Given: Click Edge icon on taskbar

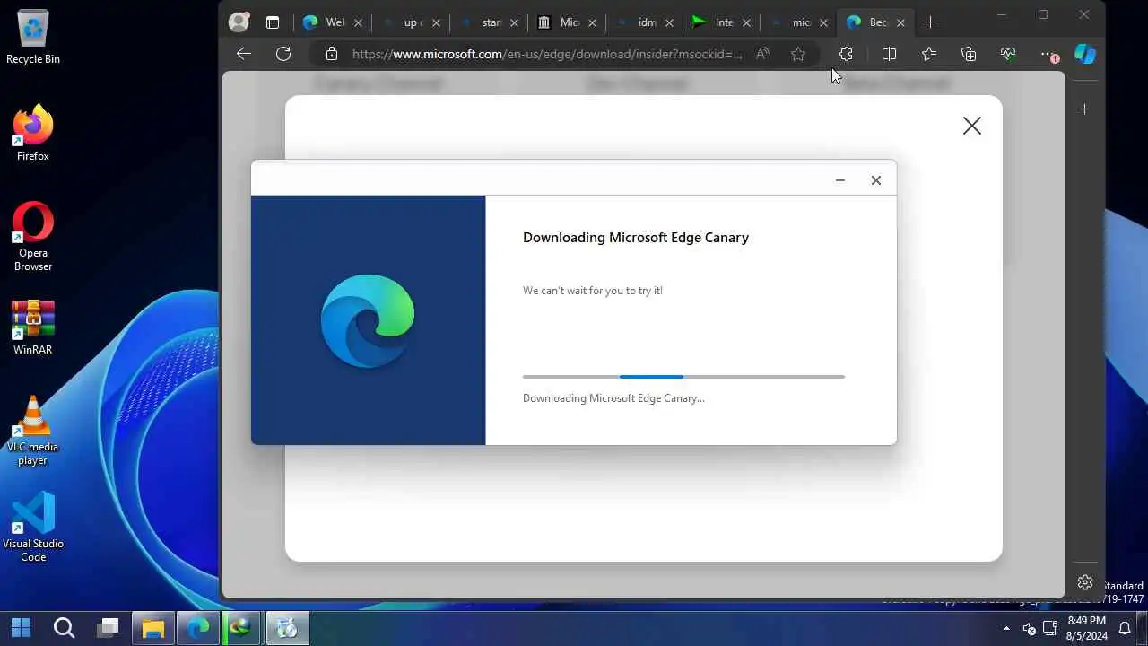Looking at the screenshot, I should pyautogui.click(x=198, y=627).
